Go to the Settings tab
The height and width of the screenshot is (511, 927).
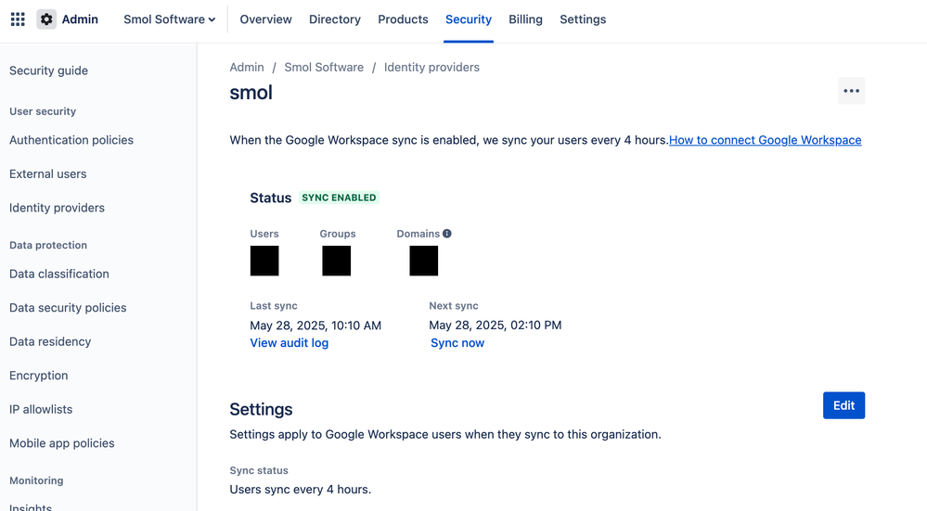pos(583,19)
